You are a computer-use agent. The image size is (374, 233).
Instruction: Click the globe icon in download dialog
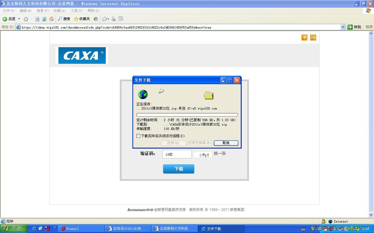(143, 94)
